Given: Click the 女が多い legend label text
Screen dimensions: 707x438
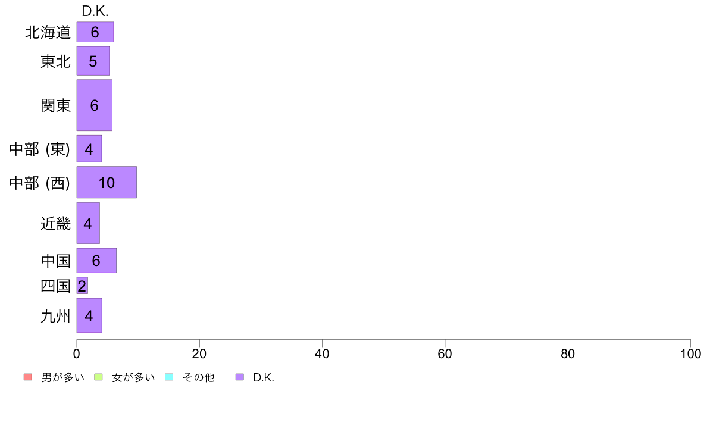Looking at the screenshot, I should pos(133,377).
